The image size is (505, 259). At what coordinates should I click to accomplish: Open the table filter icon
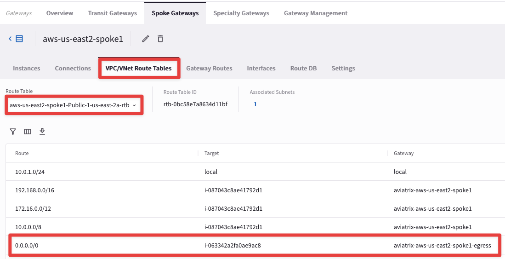pyautogui.click(x=13, y=132)
